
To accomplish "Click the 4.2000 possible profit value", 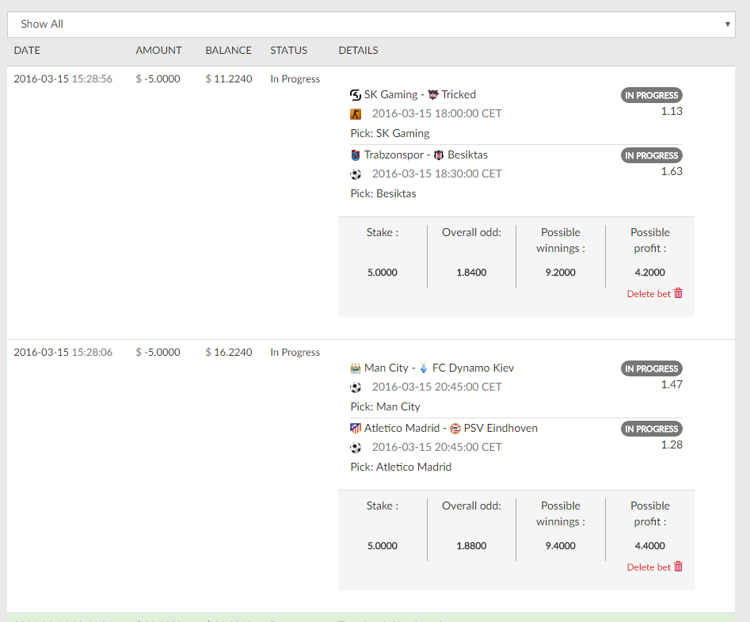I will (650, 273).
